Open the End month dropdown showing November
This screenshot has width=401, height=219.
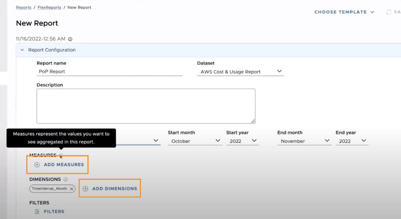point(305,141)
